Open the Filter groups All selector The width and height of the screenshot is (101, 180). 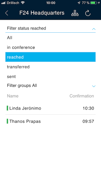point(50,86)
